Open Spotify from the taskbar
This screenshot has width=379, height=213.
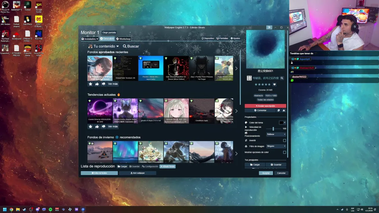50,209
